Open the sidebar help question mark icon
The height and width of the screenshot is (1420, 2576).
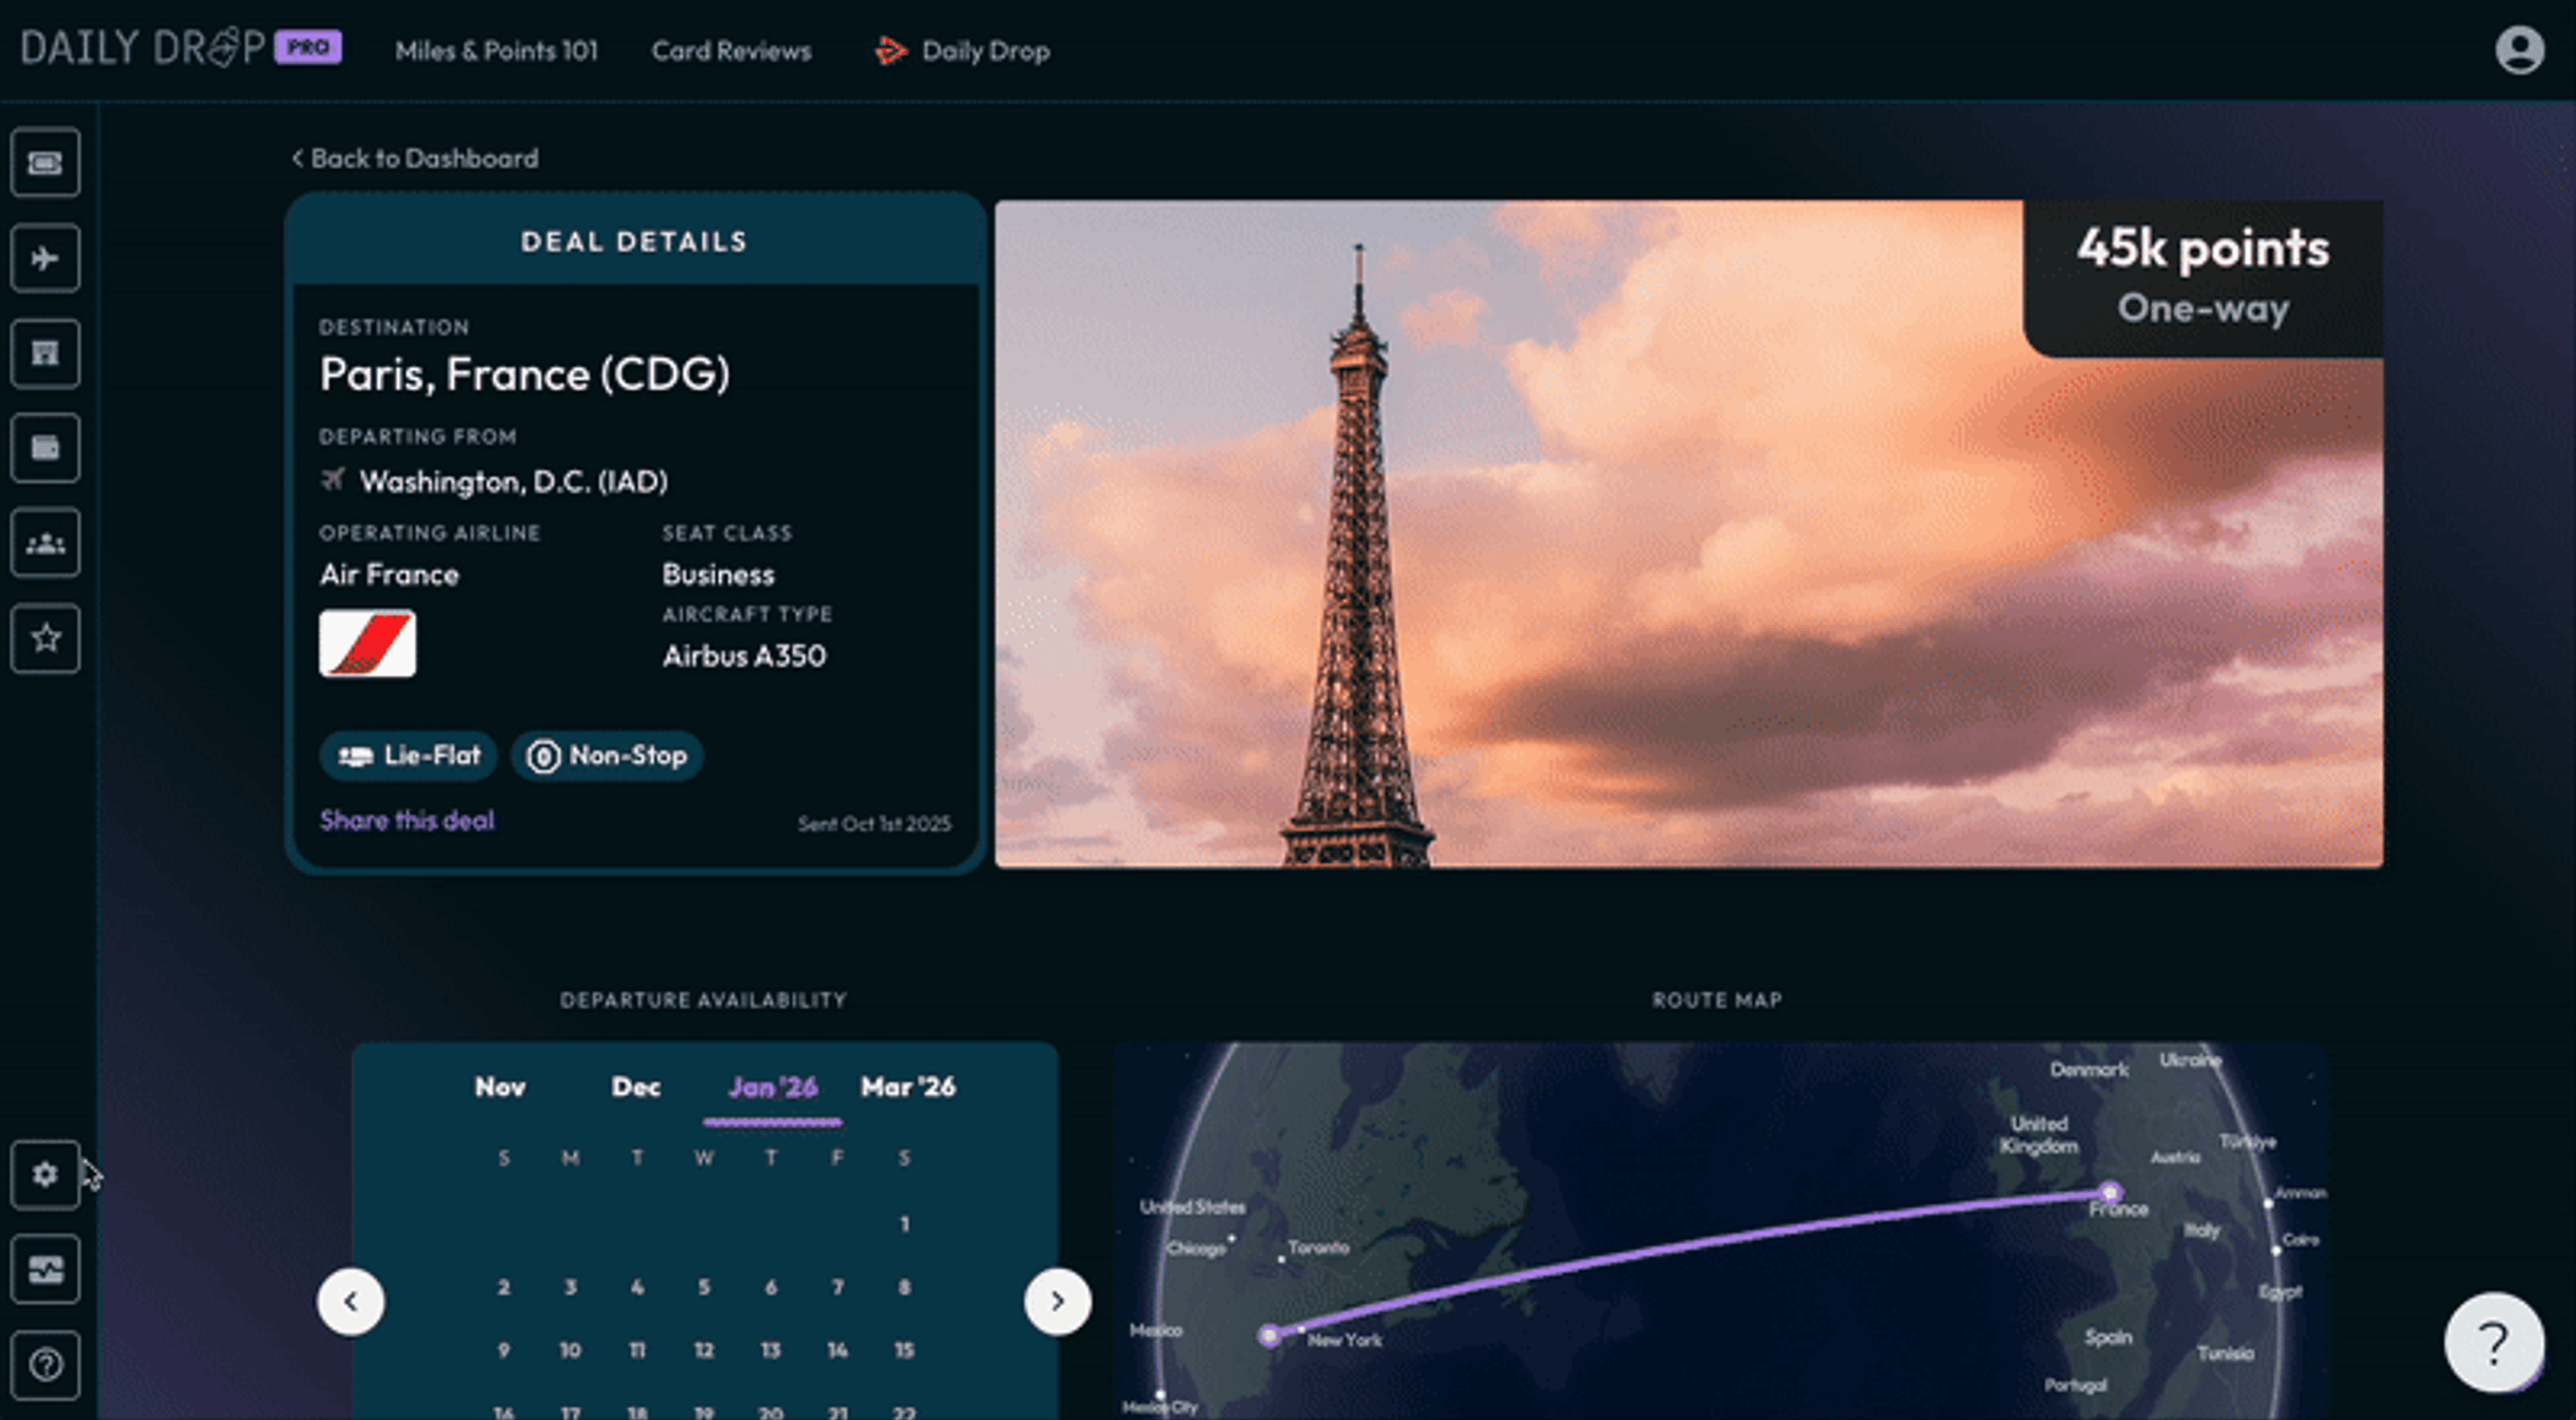point(45,1364)
